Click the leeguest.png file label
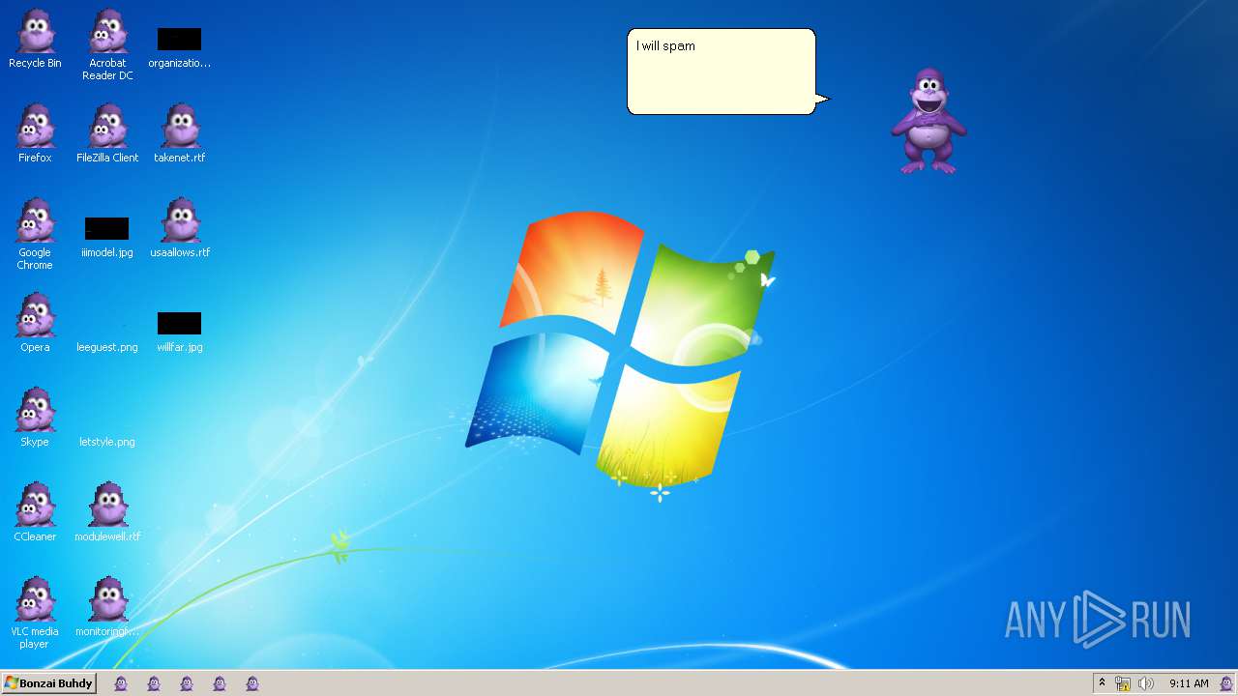 coord(107,347)
